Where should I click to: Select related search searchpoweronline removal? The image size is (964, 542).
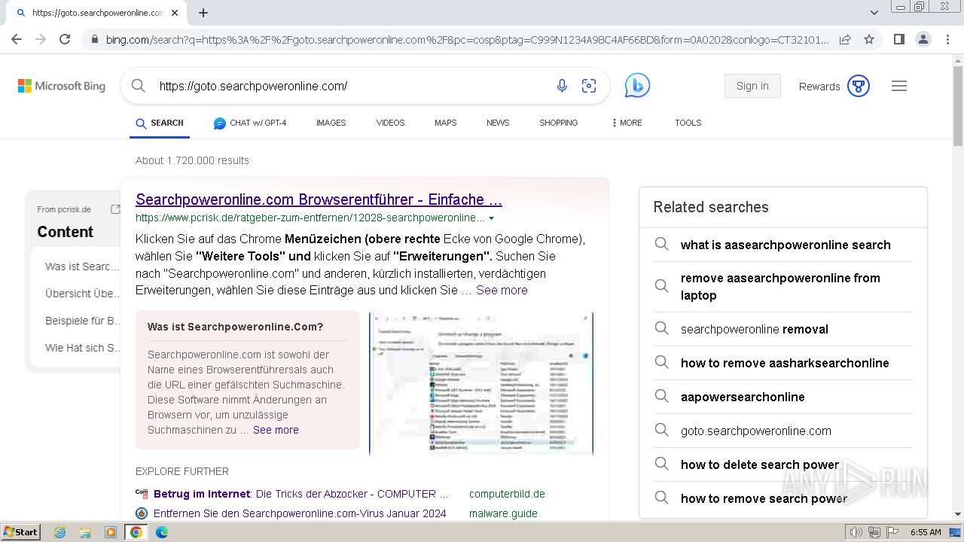(783, 329)
